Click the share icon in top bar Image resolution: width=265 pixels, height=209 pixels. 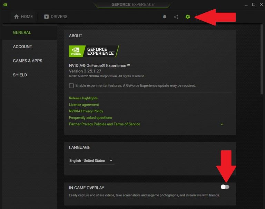click(176, 17)
